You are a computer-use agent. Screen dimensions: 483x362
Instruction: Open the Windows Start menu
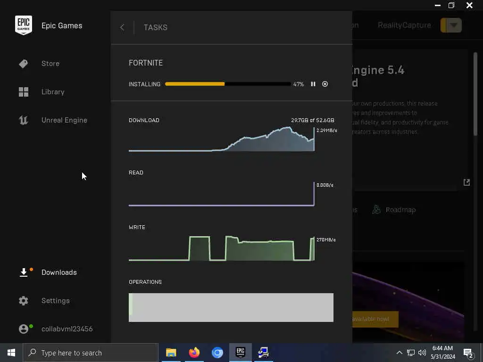click(x=11, y=353)
